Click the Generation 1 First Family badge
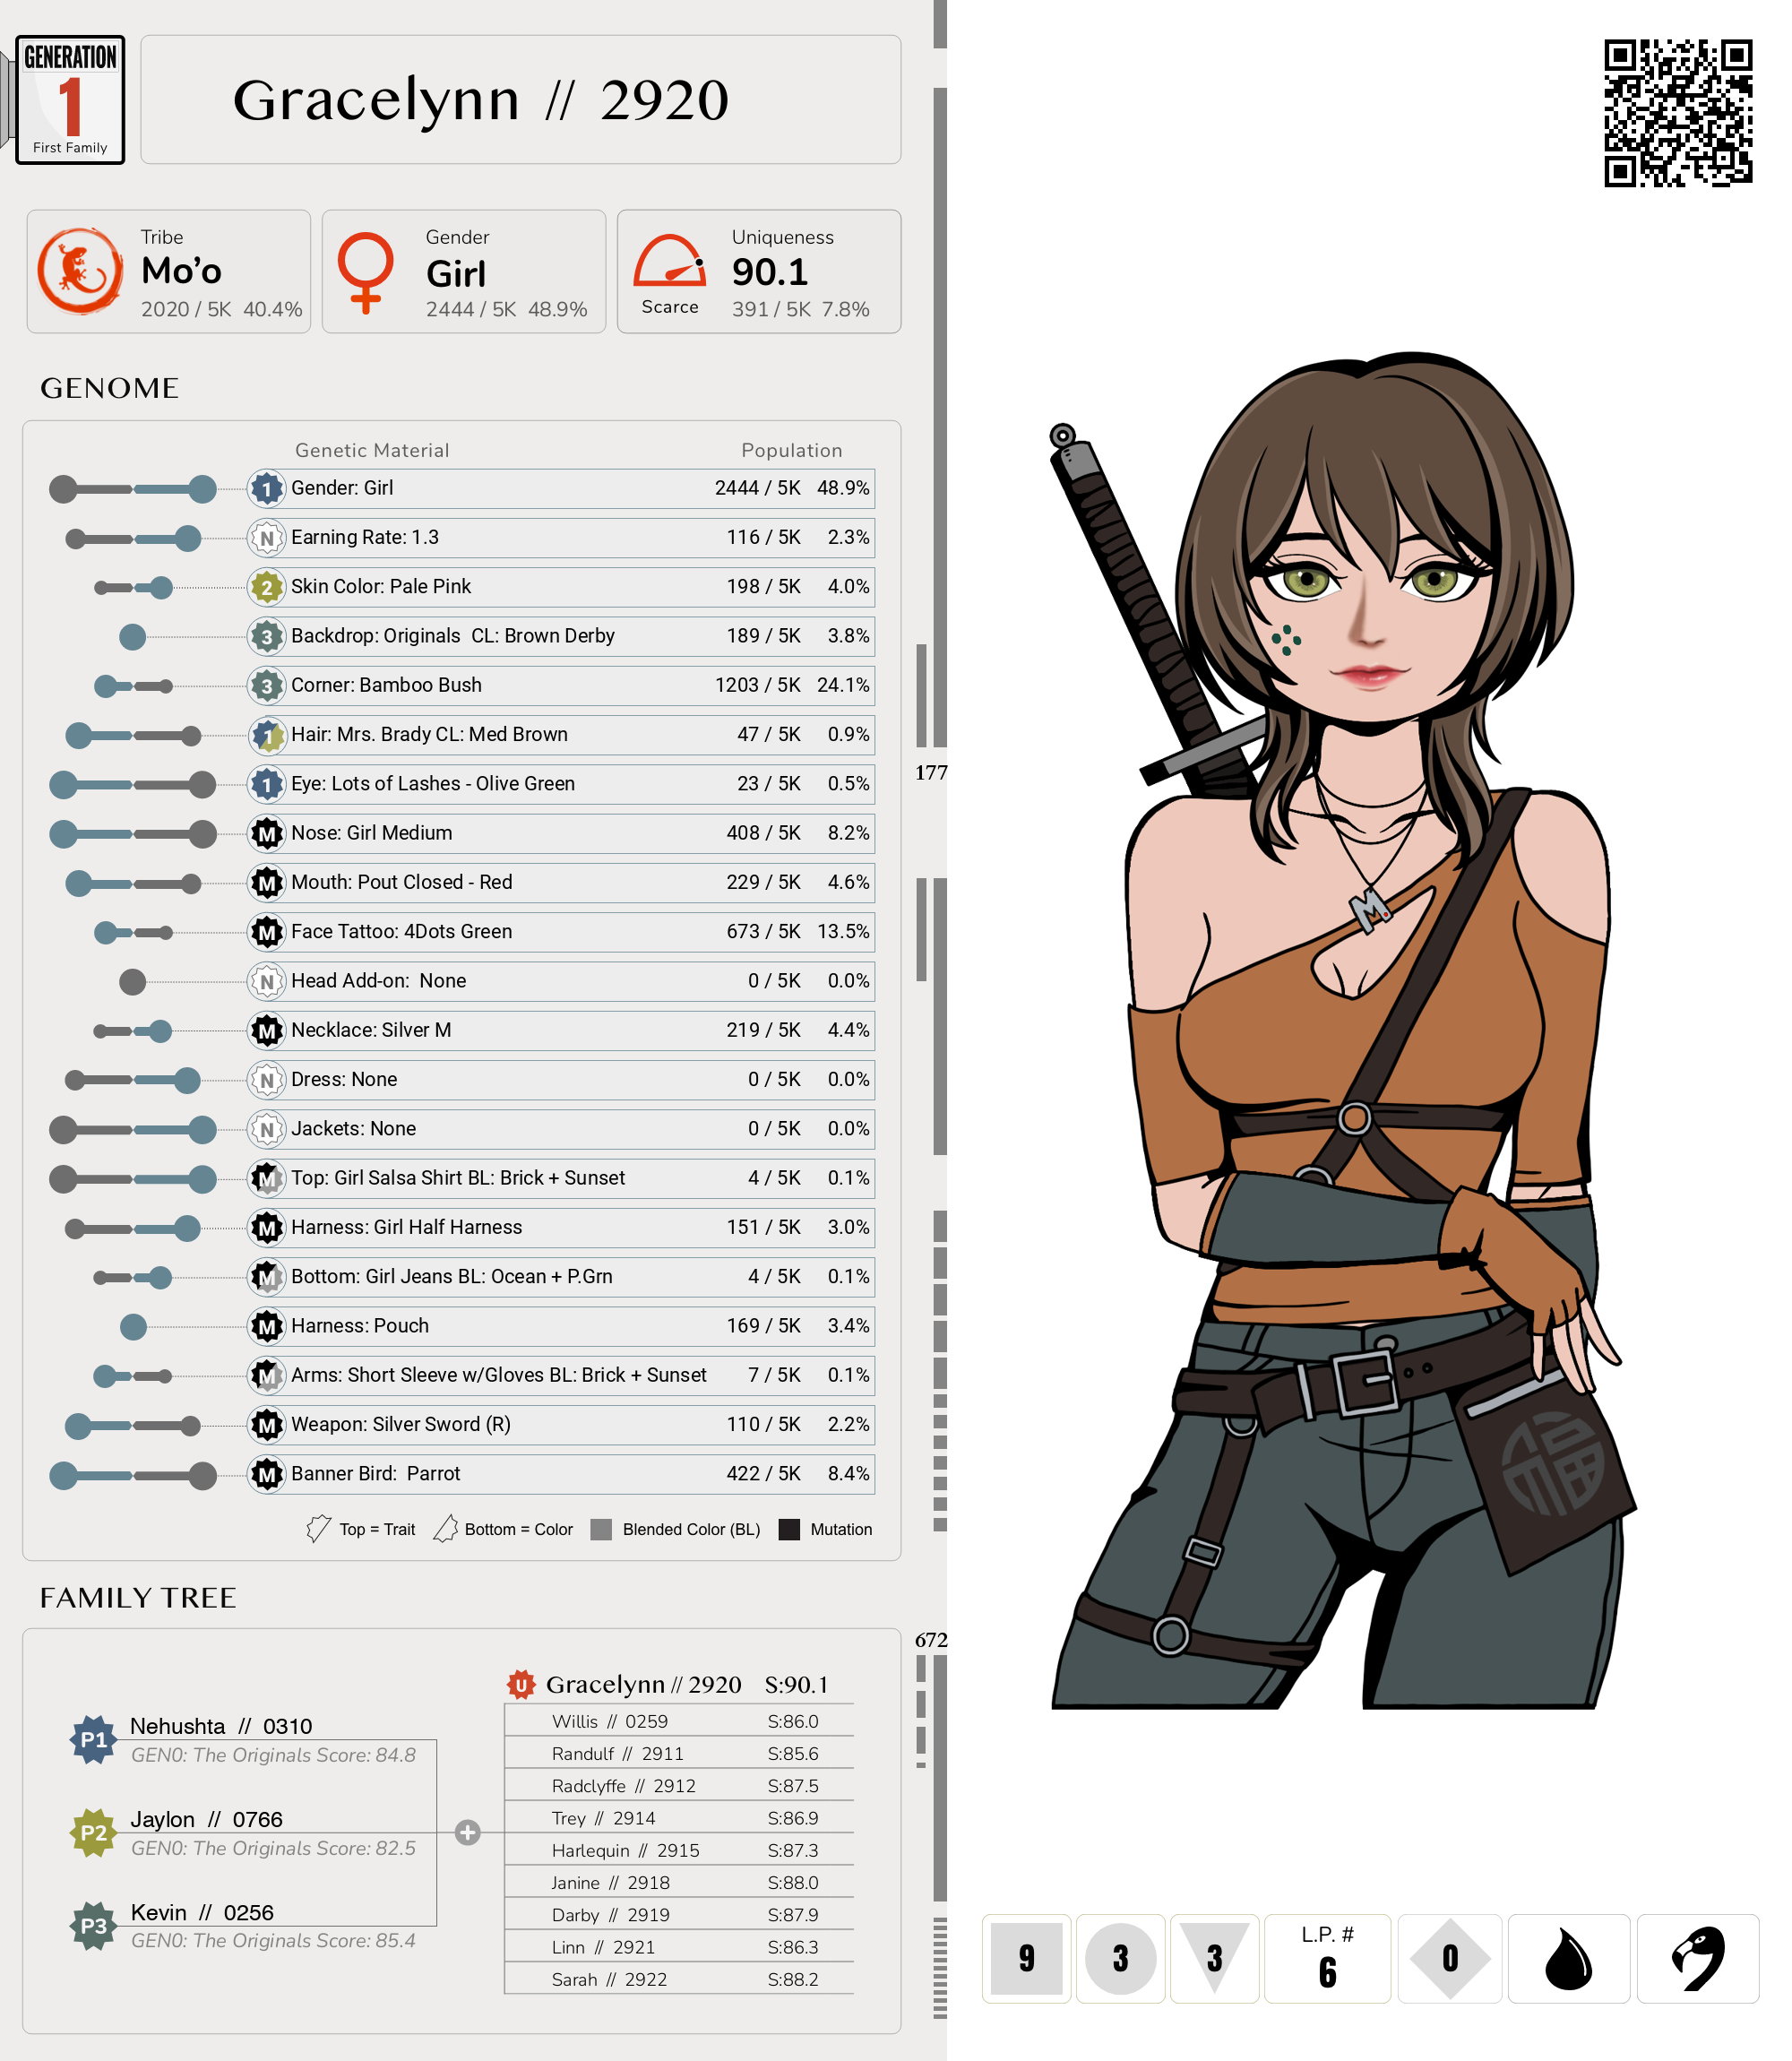Viewport: 1792px width, 2061px height. tap(70, 100)
